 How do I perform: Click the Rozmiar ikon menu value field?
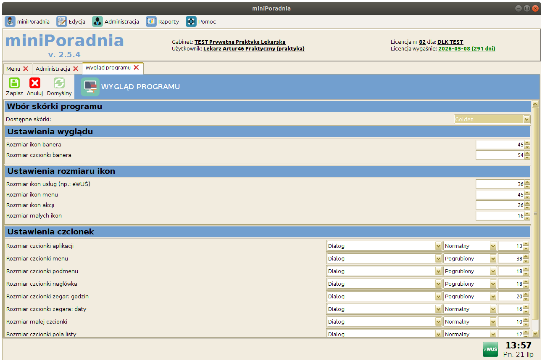coord(499,195)
